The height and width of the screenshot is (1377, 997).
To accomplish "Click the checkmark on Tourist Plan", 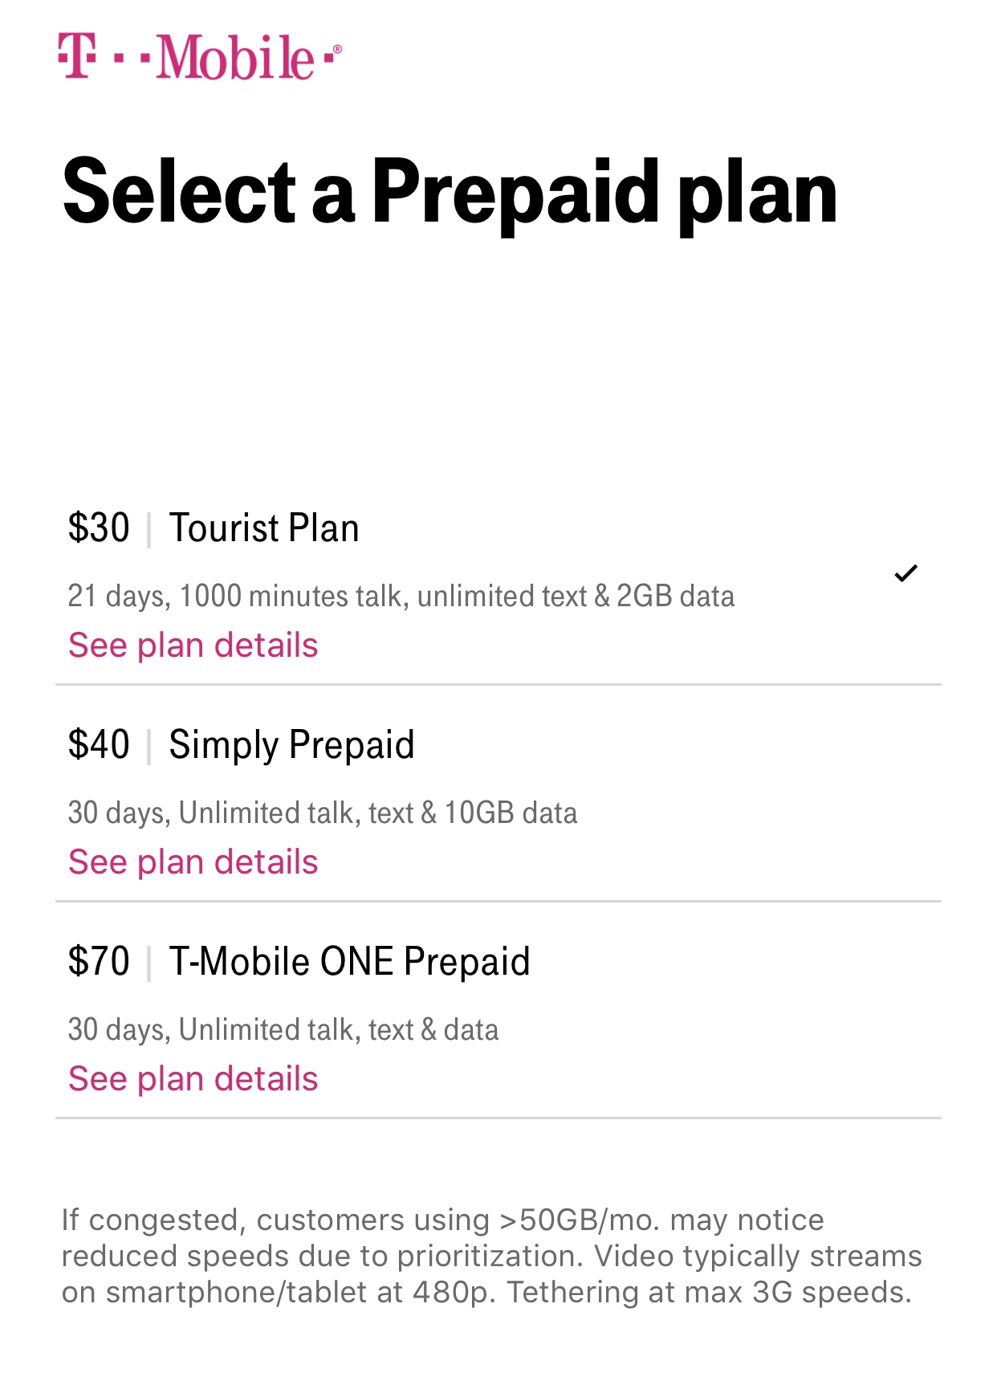I will click(905, 573).
